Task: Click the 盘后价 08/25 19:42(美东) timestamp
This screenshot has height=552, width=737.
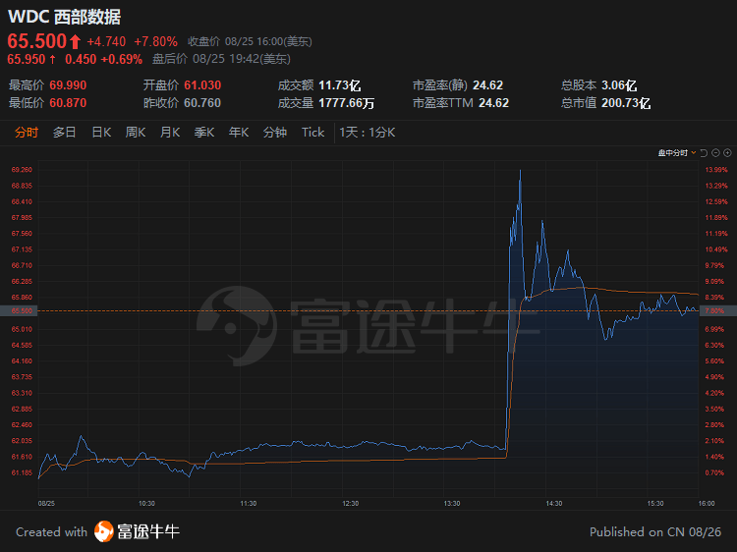Action: 221,59
